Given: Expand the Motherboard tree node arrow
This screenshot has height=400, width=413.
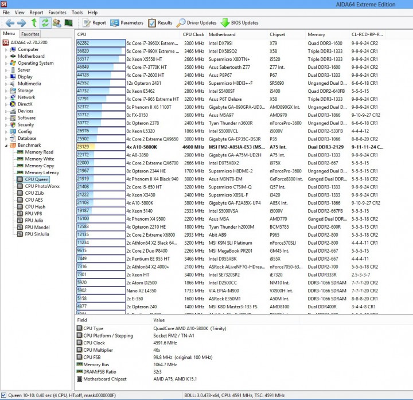Looking at the screenshot, I should (x=6, y=56).
